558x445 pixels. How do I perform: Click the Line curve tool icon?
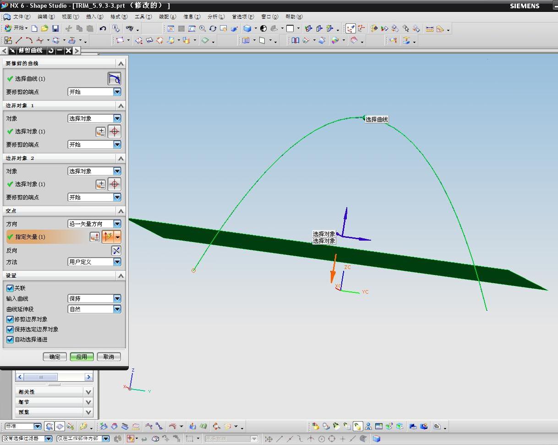pos(19,40)
